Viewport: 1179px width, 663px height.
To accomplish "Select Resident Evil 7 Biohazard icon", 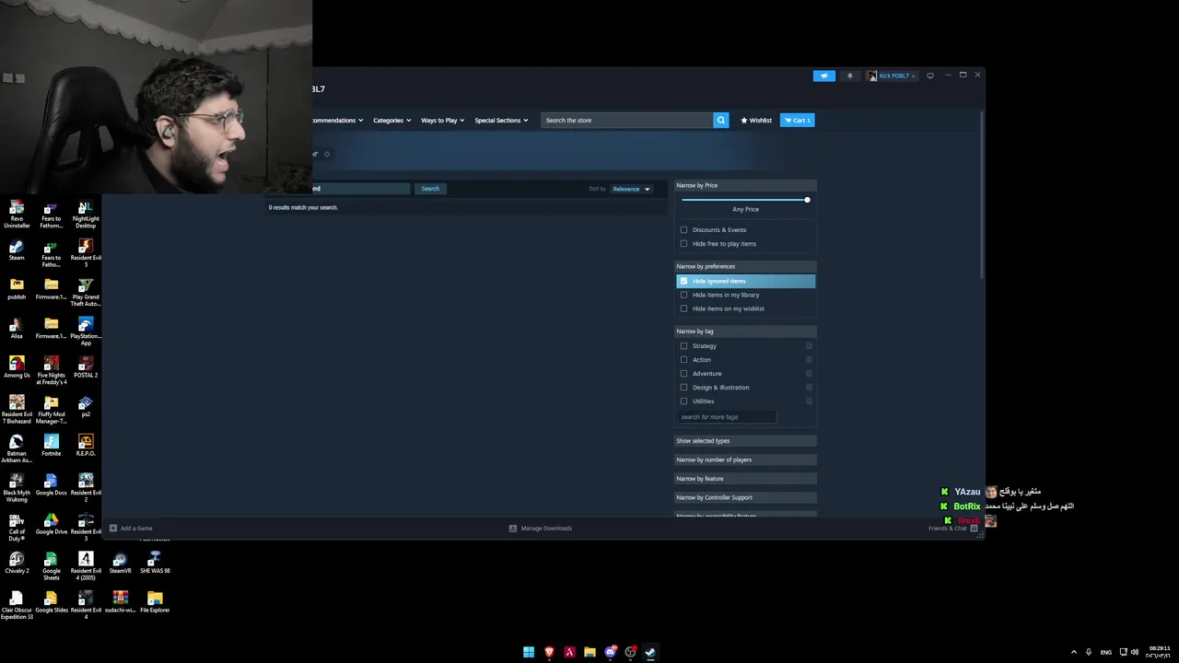I will 17,410.
